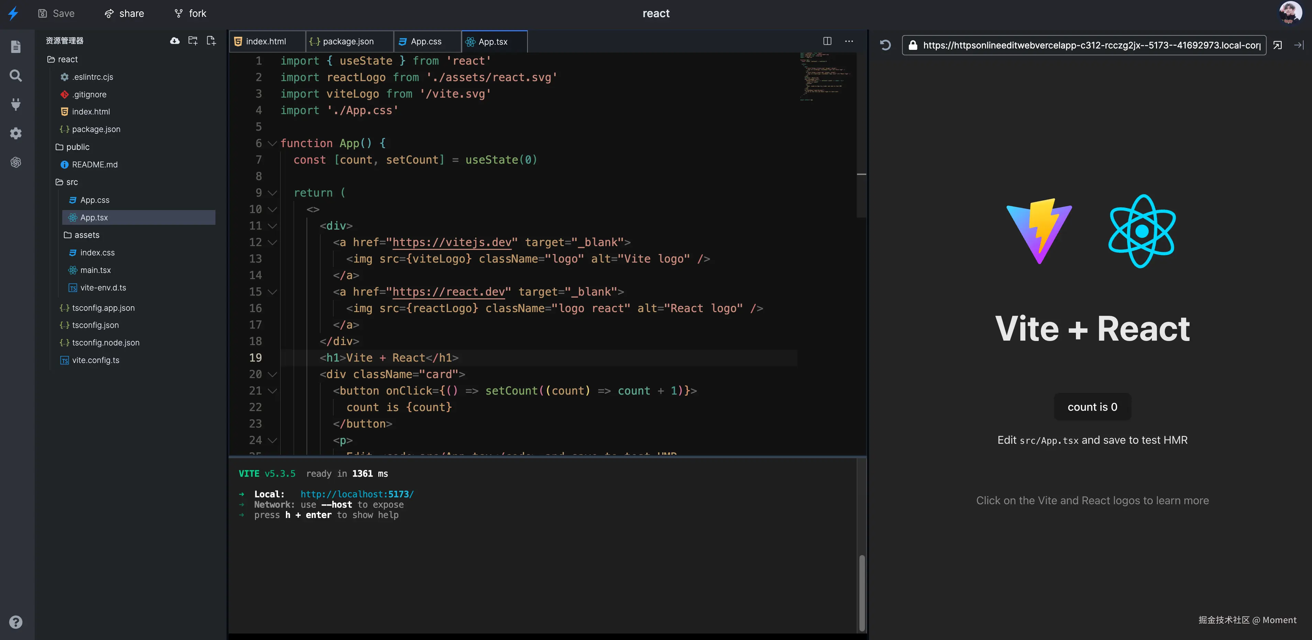
Task: Fold the function App code block
Action: (273, 144)
